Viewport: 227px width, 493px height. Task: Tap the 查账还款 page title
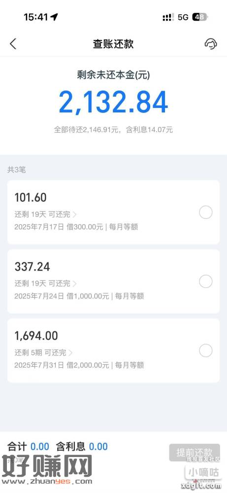[113, 44]
